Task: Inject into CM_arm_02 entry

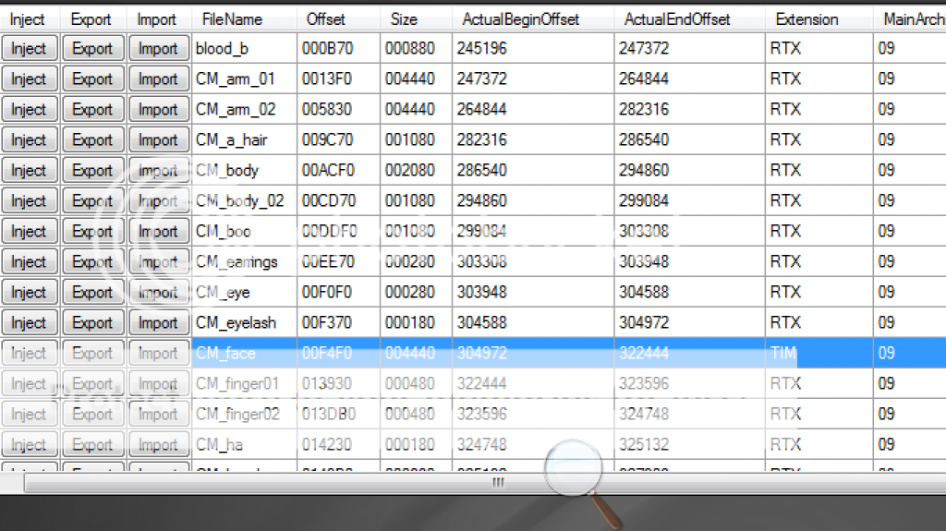Action: (x=29, y=109)
